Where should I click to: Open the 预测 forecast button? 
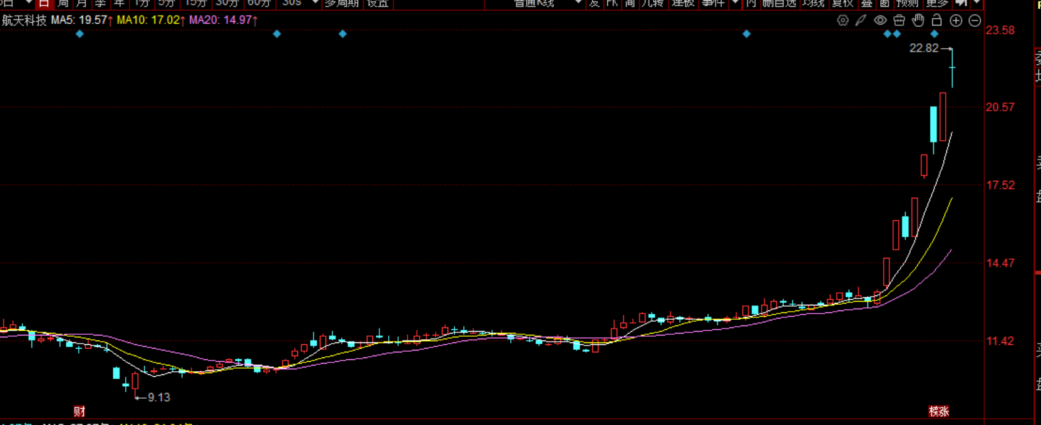[x=907, y=3]
